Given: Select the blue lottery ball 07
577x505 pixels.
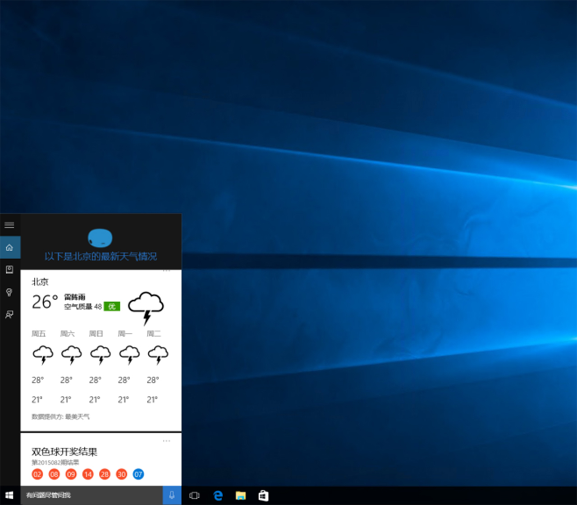Looking at the screenshot, I should (138, 474).
